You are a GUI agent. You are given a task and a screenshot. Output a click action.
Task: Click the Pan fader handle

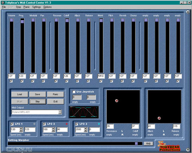pos(44,20)
